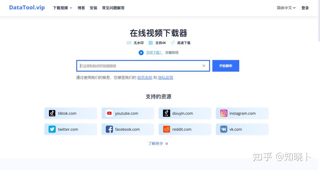320x170 pixels.
Task: Open the 安装 menu item
Action: pyautogui.click(x=93, y=8)
